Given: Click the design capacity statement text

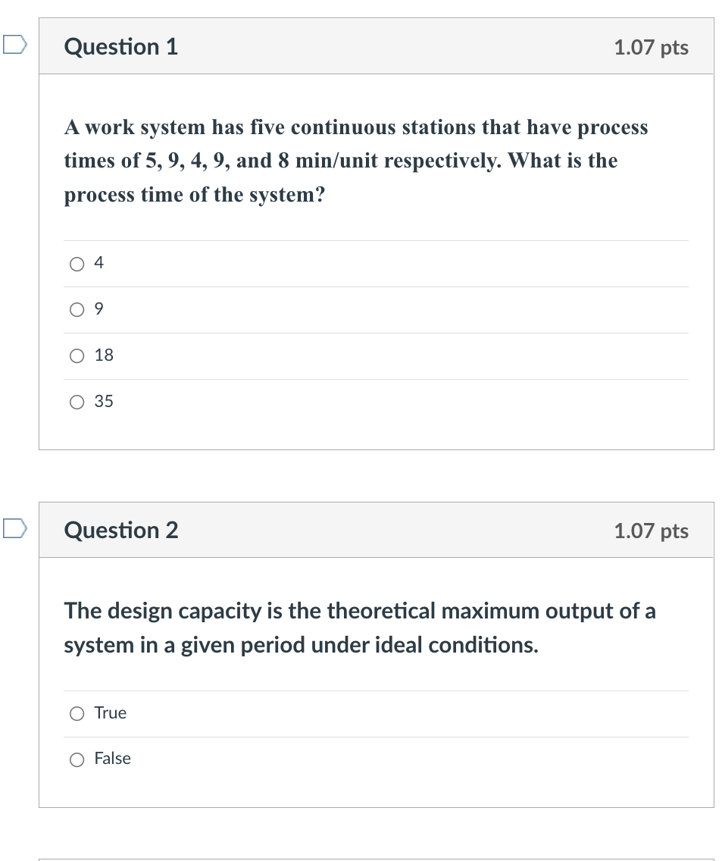Looking at the screenshot, I should coord(359,628).
